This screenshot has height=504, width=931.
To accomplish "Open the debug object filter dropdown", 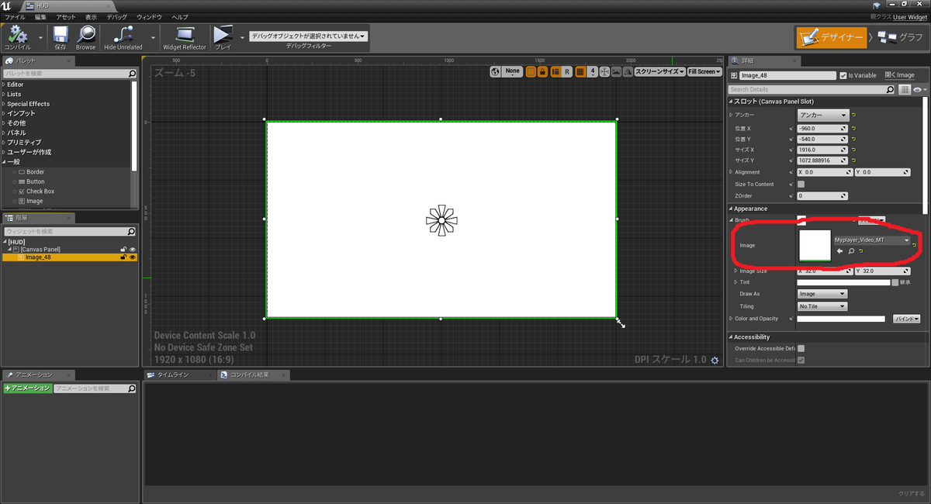I will pos(308,36).
